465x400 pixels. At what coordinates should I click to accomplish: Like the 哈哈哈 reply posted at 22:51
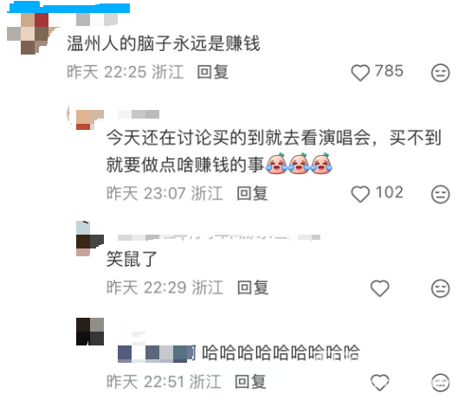pos(380,382)
